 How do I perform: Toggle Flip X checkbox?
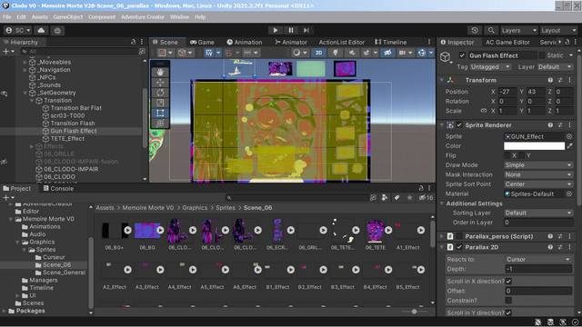pyautogui.click(x=507, y=155)
